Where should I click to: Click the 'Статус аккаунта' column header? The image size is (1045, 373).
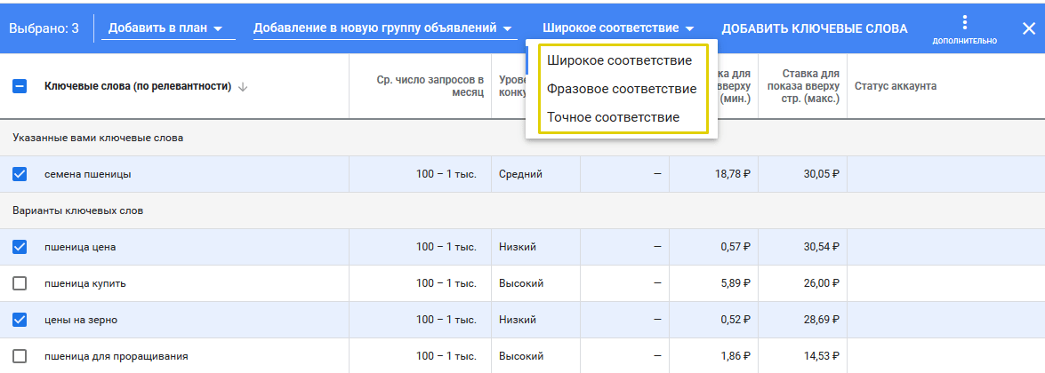pyautogui.click(x=895, y=86)
